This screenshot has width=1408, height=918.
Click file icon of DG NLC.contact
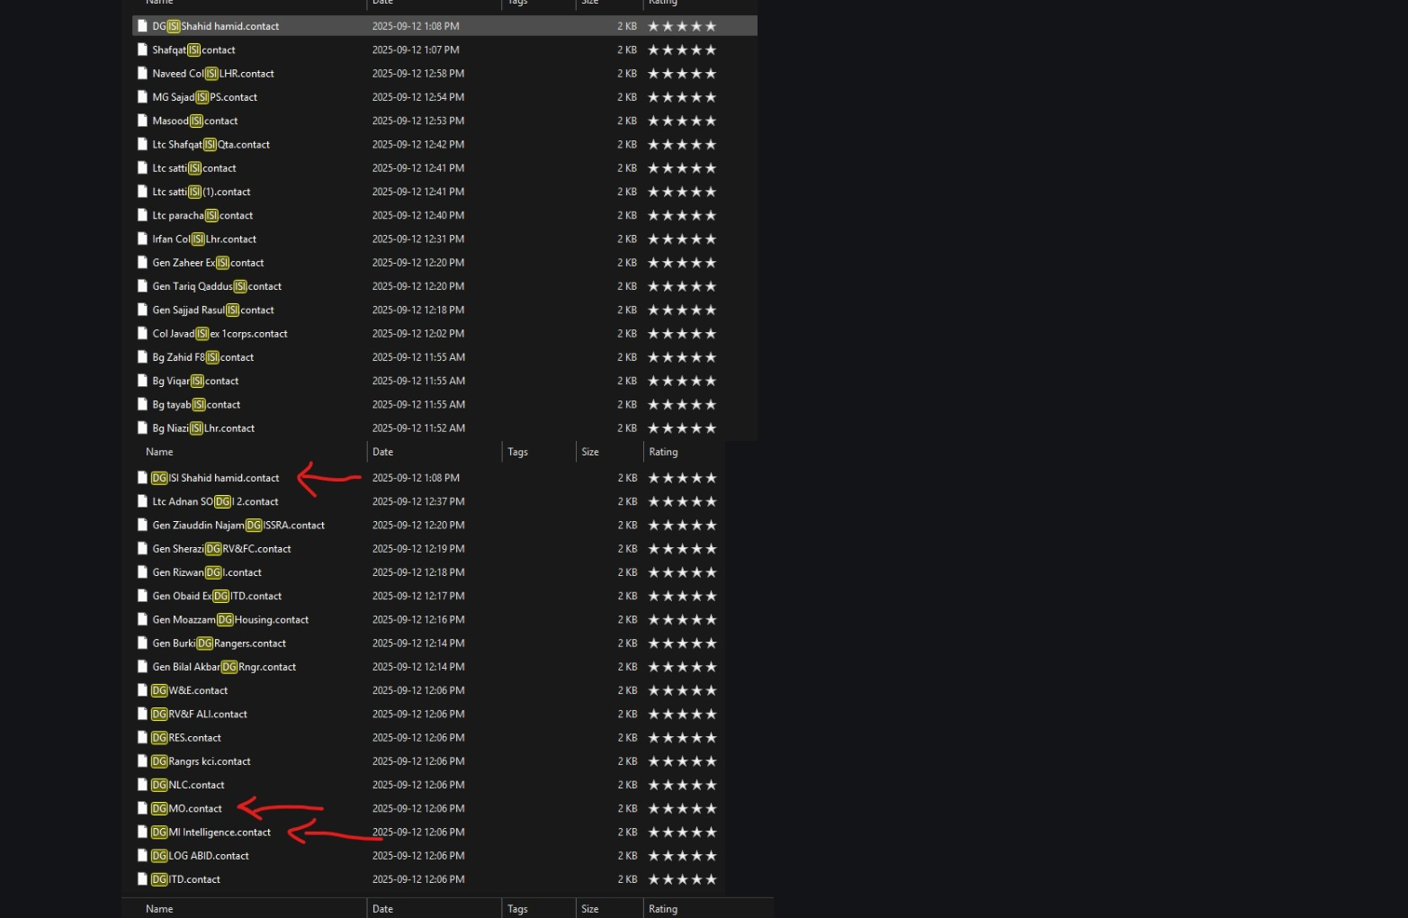pyautogui.click(x=142, y=785)
